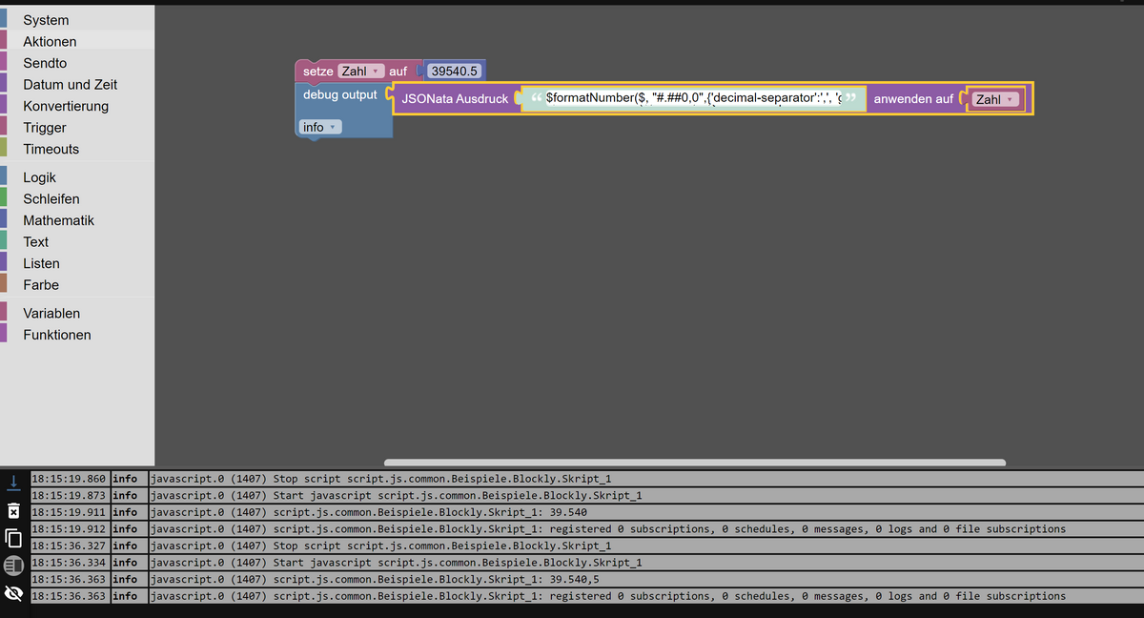Open the Zahl dropdown after 'anwenden auf'
The height and width of the screenshot is (618, 1144).
[x=994, y=98]
